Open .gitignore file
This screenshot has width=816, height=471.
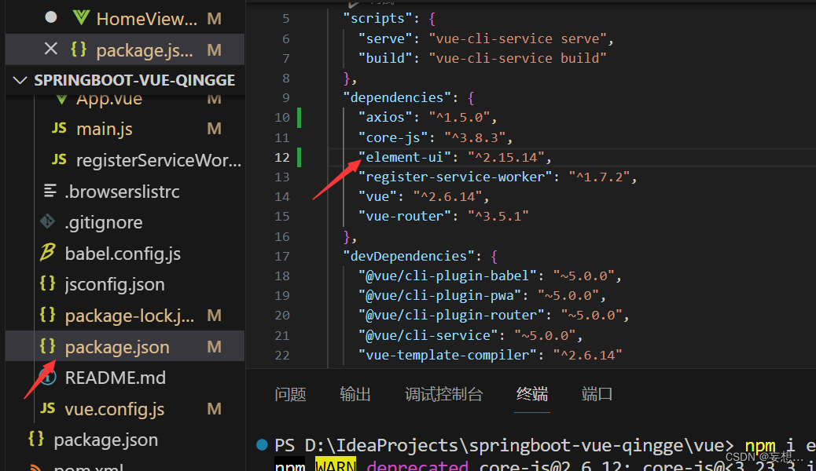[104, 222]
